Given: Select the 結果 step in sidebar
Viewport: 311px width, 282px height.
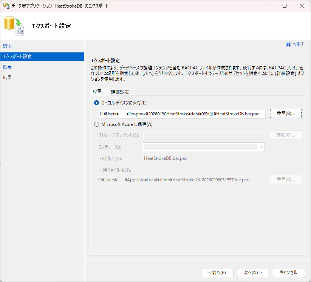Looking at the screenshot, I should [7, 78].
